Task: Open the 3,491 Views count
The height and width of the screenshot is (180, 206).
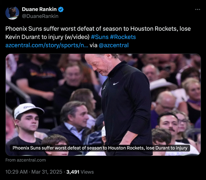Action: click(80, 172)
